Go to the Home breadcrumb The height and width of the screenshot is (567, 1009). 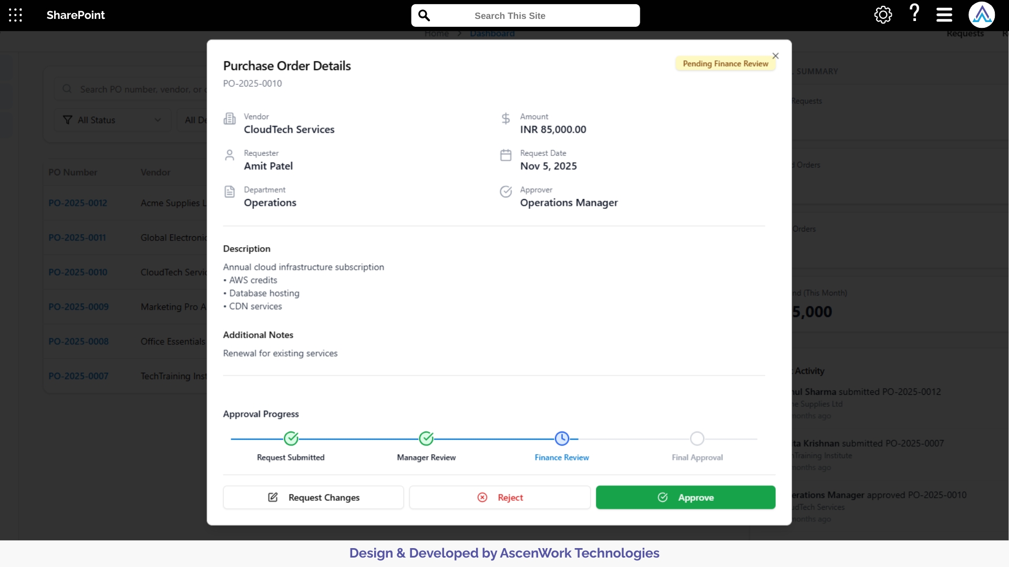(x=436, y=33)
